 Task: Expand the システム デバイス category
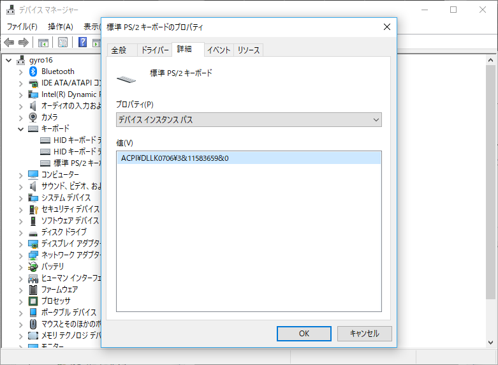point(21,198)
